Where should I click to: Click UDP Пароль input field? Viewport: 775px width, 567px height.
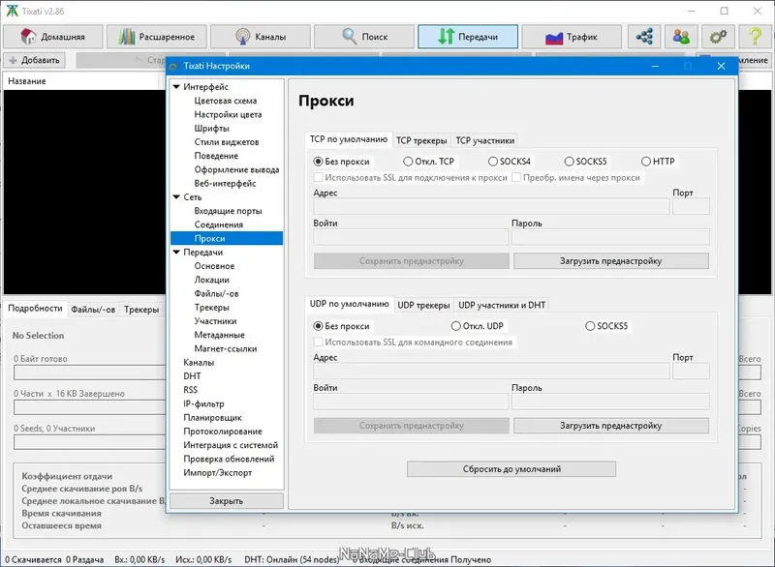[610, 402]
